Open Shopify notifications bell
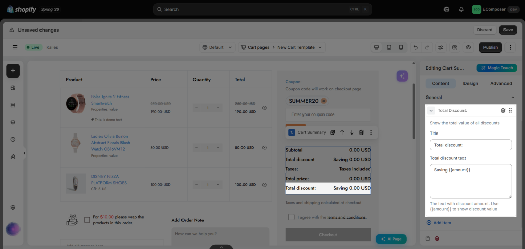 point(462,9)
